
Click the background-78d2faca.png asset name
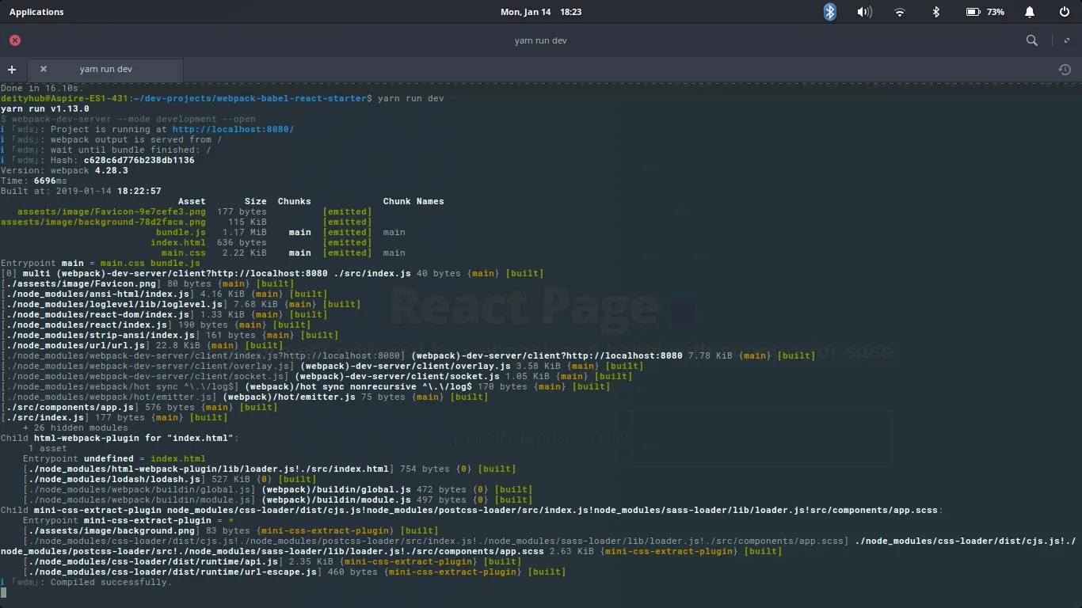(x=103, y=222)
